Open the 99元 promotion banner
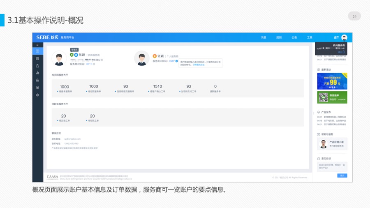This screenshot has height=208, width=370. click(x=332, y=81)
